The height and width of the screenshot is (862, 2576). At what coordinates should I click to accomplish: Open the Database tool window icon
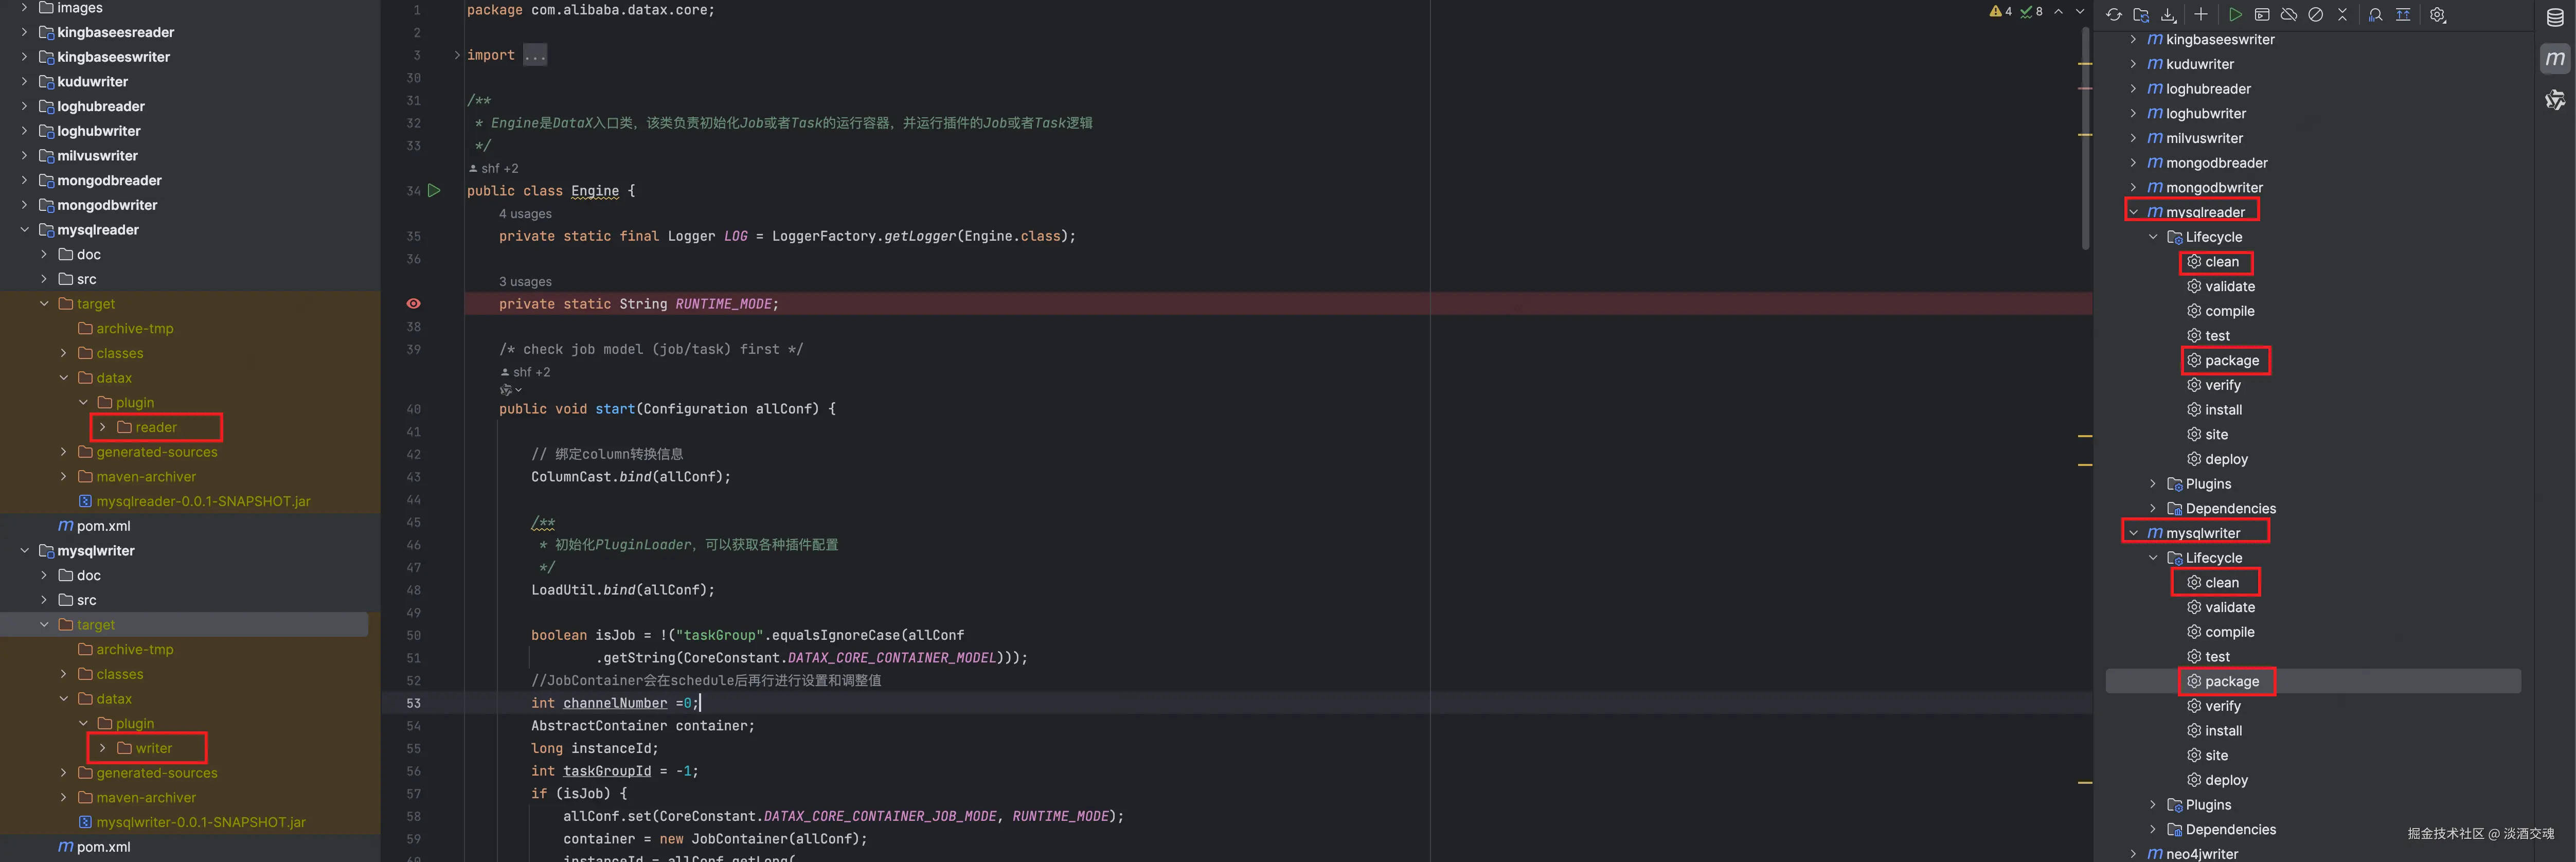pyautogui.click(x=2555, y=17)
